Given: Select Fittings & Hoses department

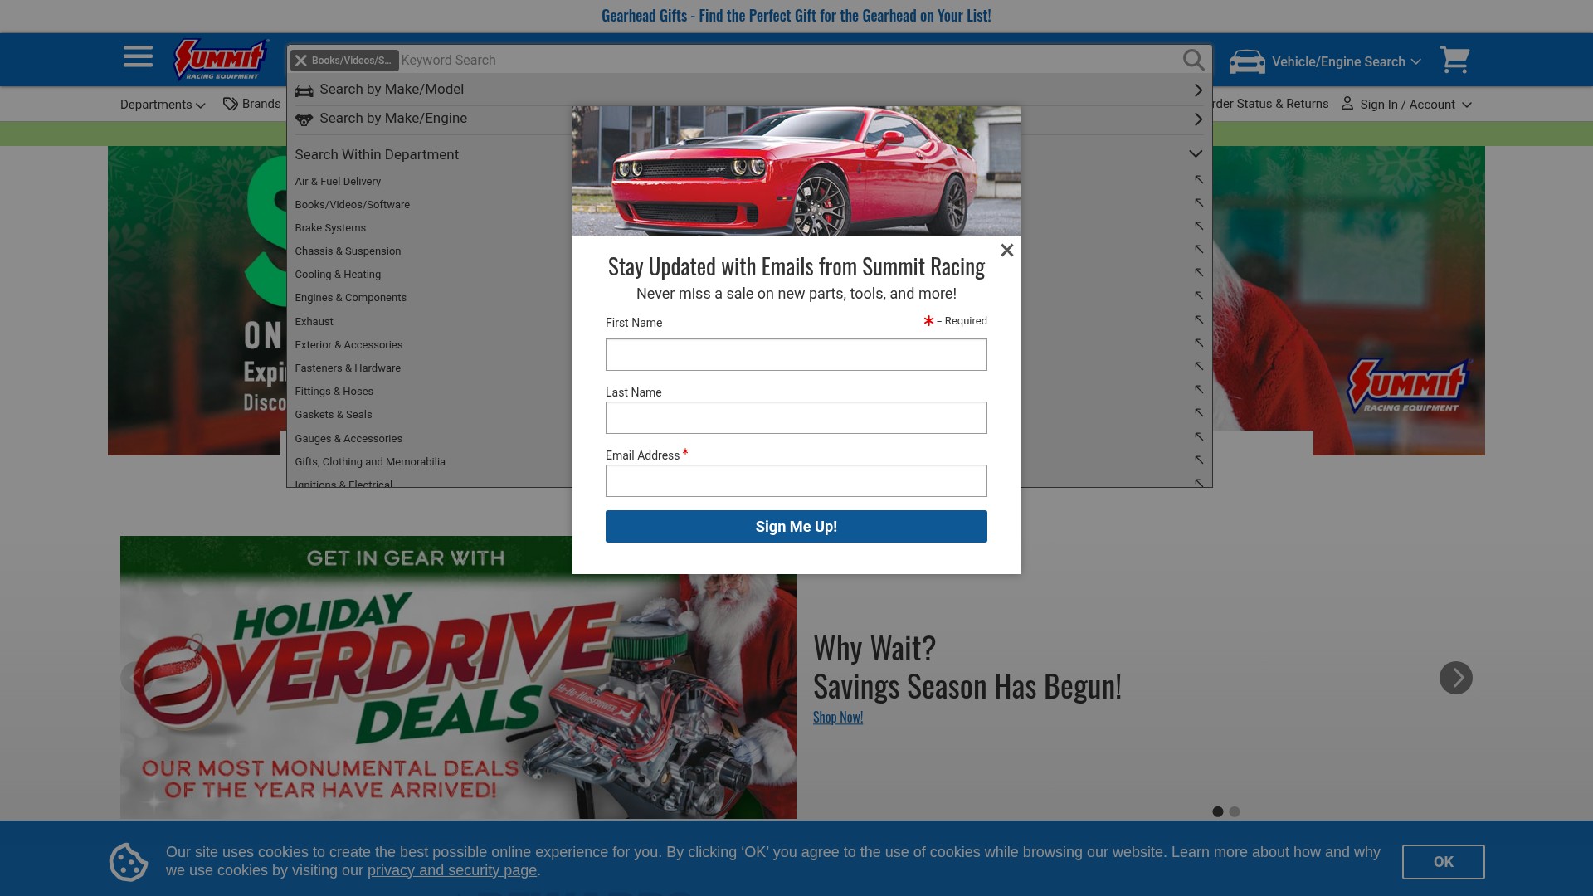Looking at the screenshot, I should 334,391.
